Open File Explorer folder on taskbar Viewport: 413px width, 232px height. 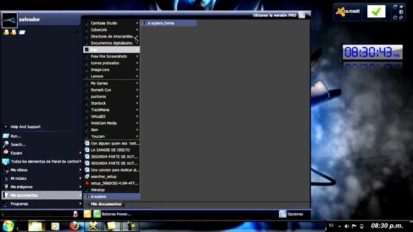tap(36, 226)
